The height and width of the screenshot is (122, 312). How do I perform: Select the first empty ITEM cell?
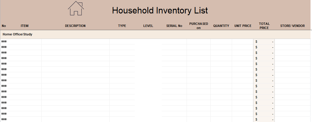25,42
